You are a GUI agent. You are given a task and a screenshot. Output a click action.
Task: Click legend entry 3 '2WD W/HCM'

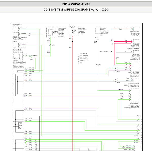(82, 57)
